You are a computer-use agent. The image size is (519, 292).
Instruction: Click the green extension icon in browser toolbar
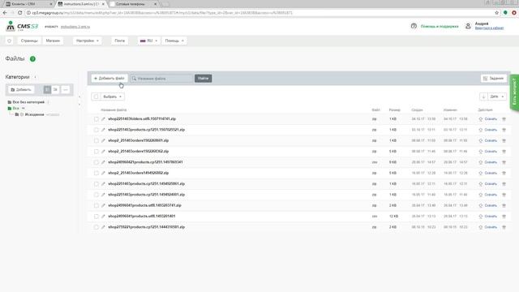click(x=505, y=13)
